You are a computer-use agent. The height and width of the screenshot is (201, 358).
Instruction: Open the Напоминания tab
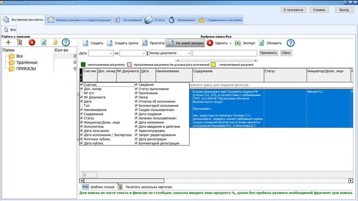coord(182,20)
